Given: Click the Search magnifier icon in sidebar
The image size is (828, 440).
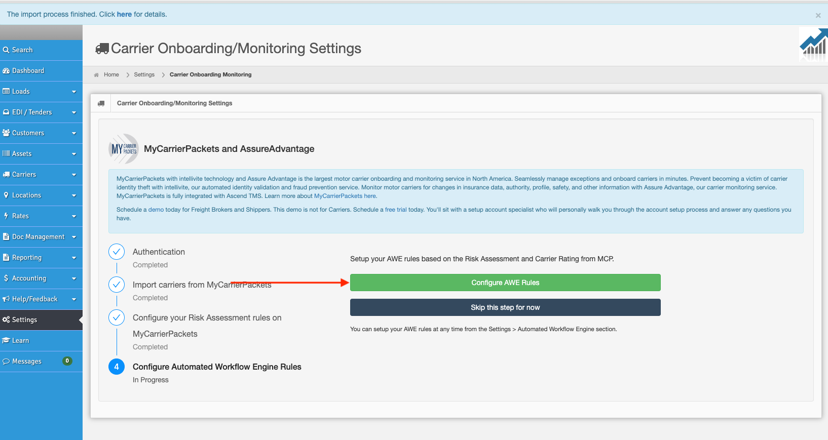Looking at the screenshot, I should click(x=6, y=50).
